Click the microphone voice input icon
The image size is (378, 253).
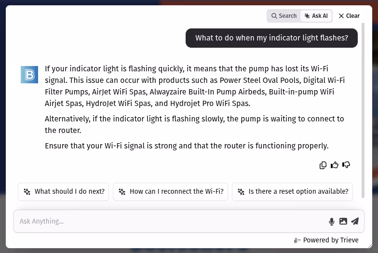(x=332, y=222)
